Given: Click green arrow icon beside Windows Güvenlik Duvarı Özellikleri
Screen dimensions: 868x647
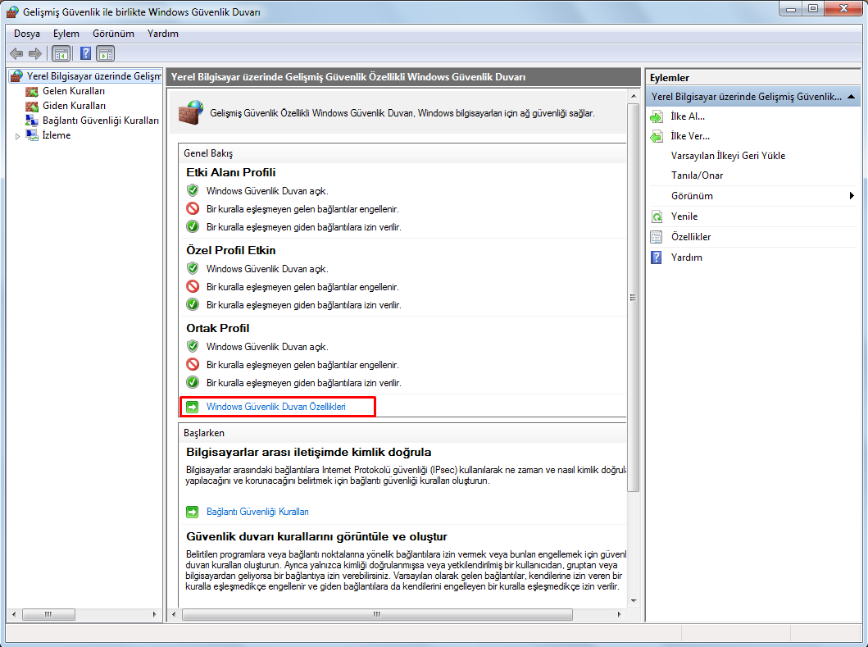Looking at the screenshot, I should pyautogui.click(x=192, y=408).
